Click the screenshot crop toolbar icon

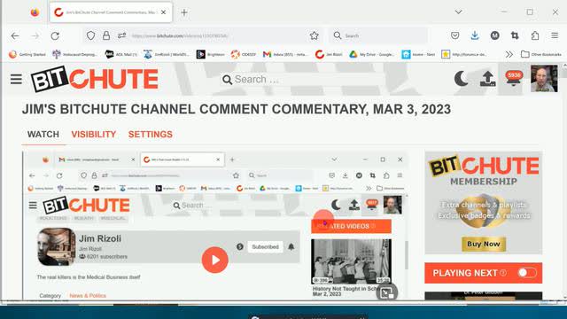(515, 35)
